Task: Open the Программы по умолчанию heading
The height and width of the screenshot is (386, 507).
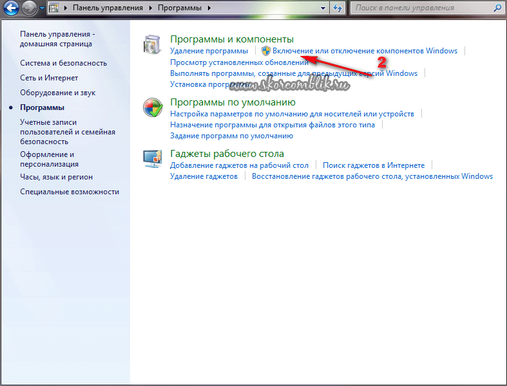Action: [233, 102]
